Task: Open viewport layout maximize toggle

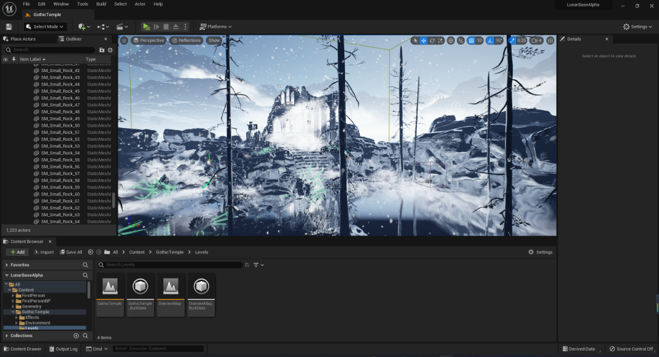Action: 550,41
